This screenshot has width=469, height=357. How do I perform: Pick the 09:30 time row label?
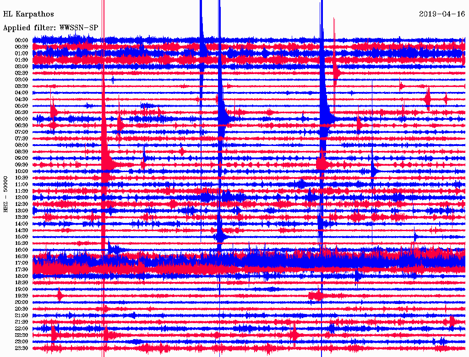tap(22, 165)
